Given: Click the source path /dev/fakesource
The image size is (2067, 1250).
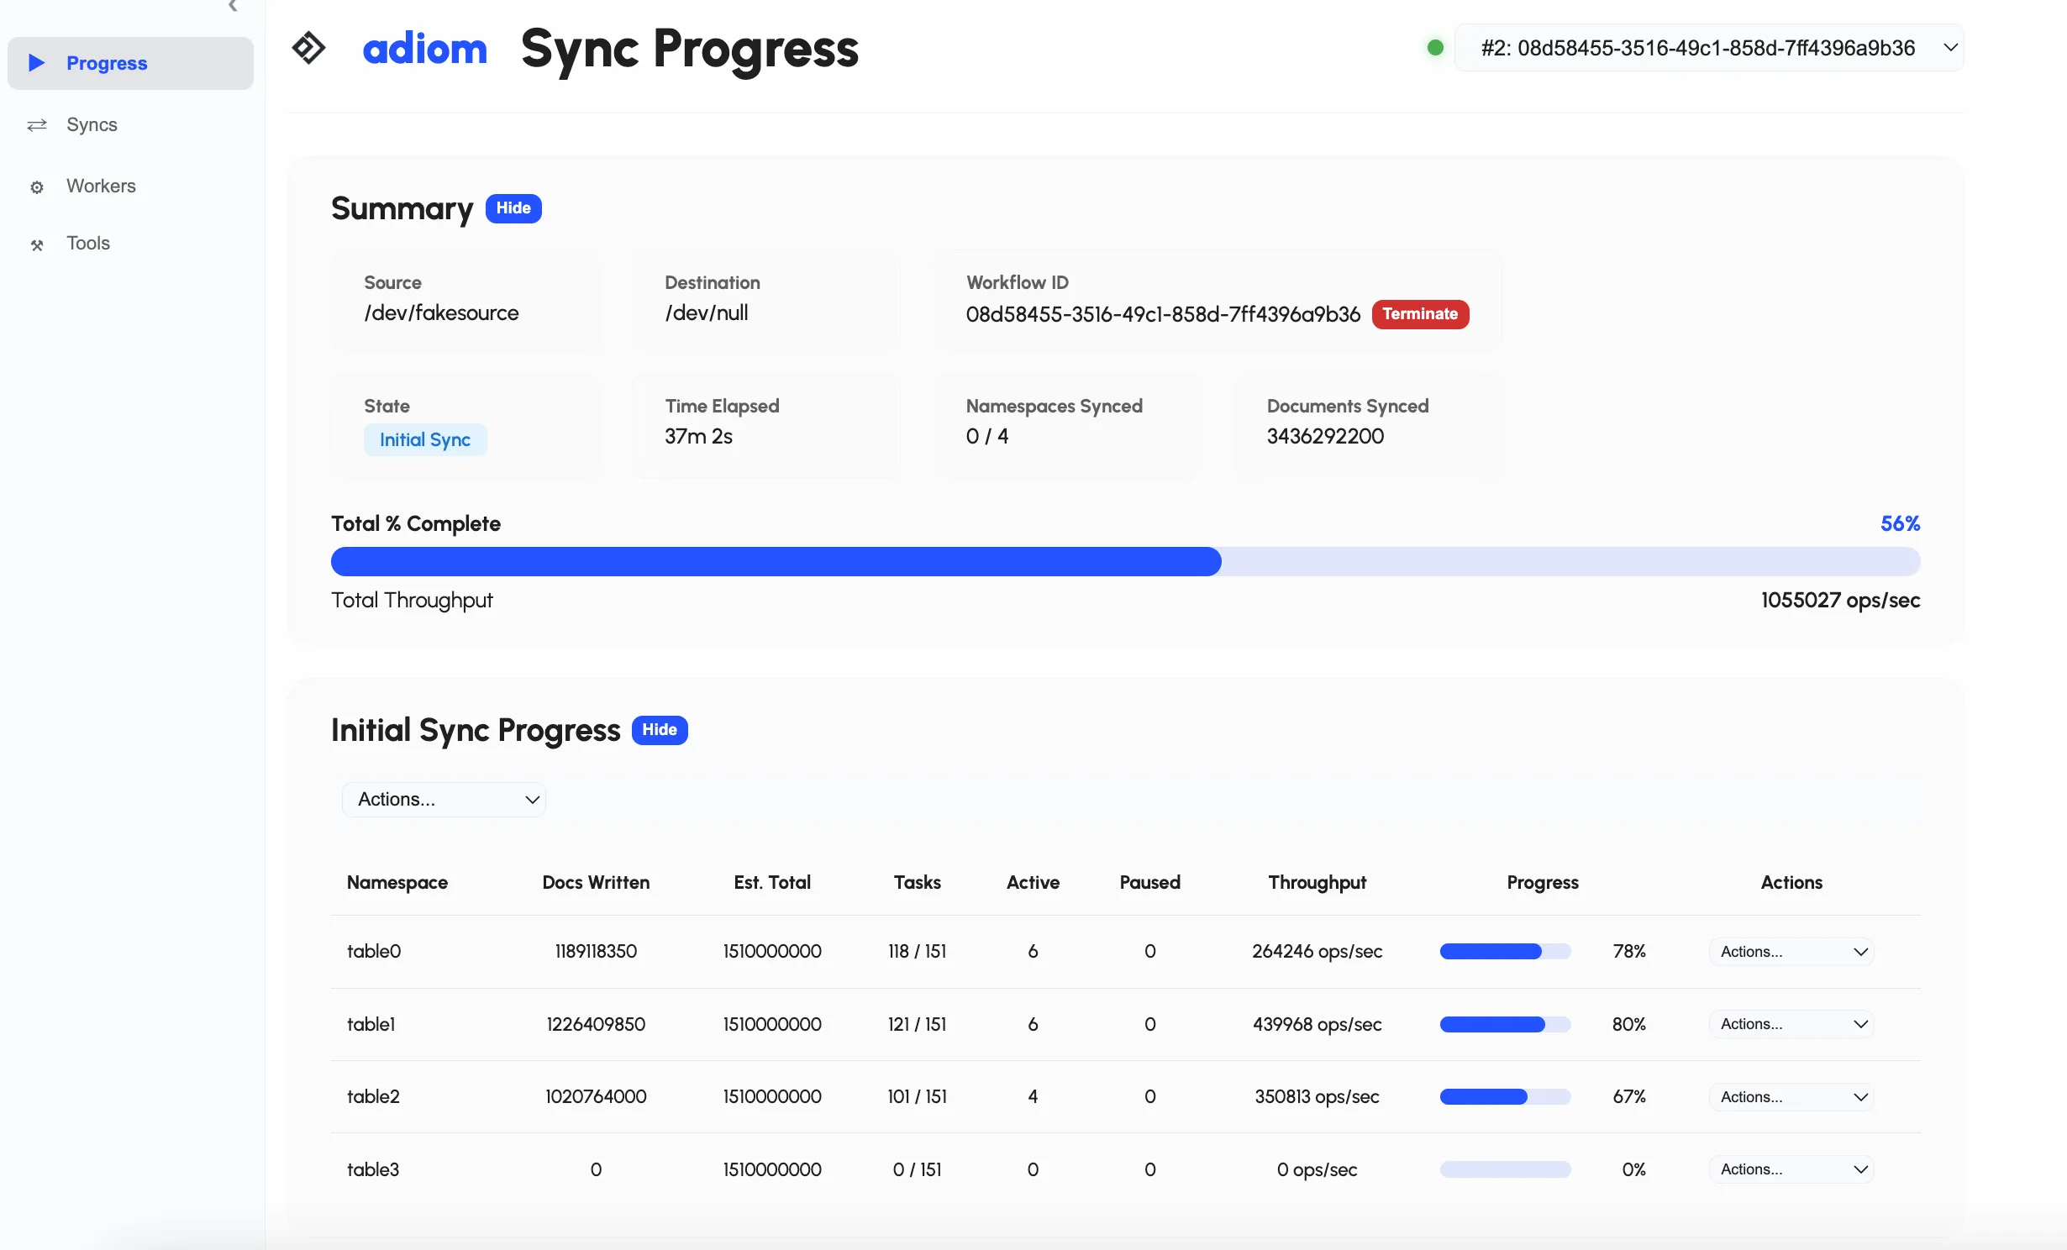Looking at the screenshot, I should tap(441, 313).
